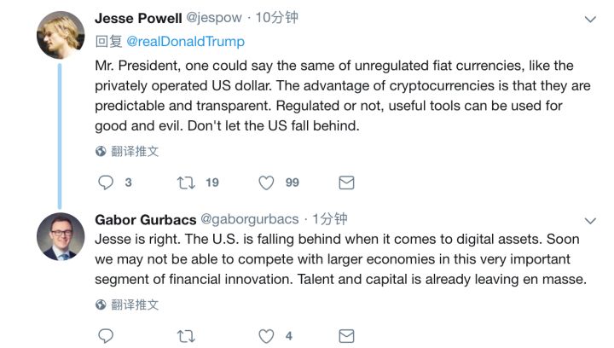Translate Jesse Powell's tweet text
This screenshot has height=348, width=614.
(x=135, y=152)
